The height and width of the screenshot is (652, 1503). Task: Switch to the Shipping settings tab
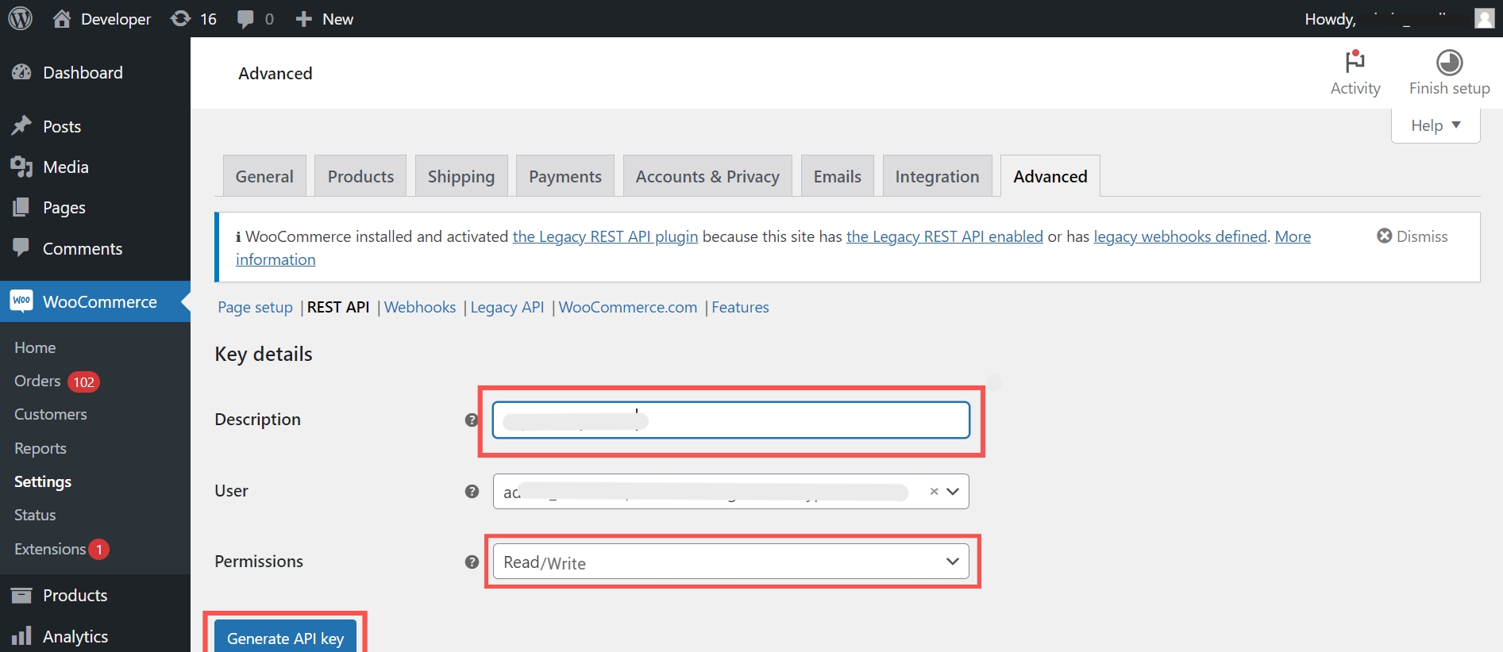pyautogui.click(x=461, y=176)
